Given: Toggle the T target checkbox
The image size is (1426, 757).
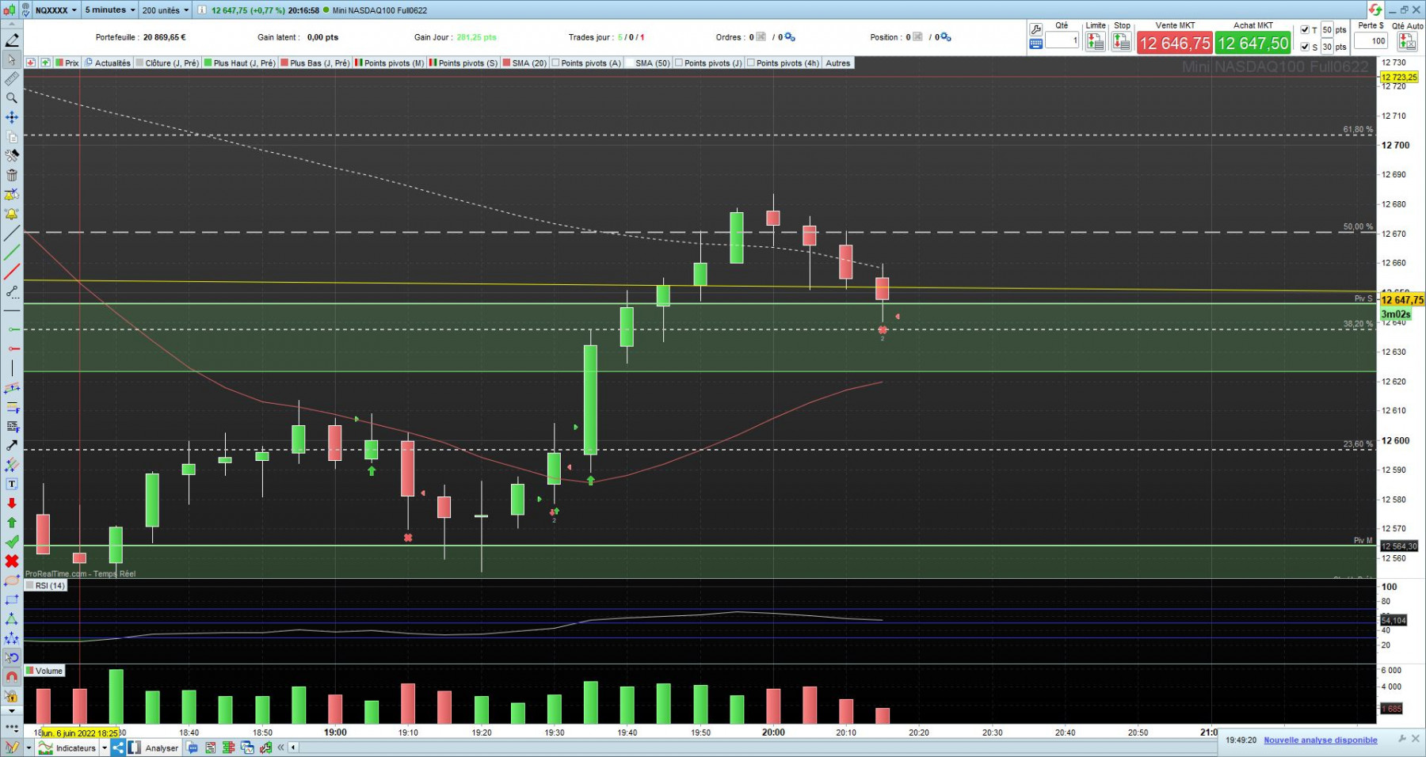Looking at the screenshot, I should [1305, 30].
